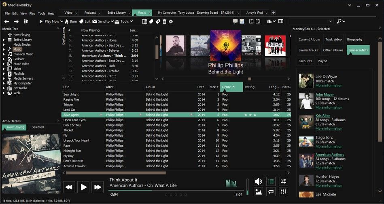Select Media Servers in Media Tree
This screenshot has height=204, width=384.
point(23,78)
